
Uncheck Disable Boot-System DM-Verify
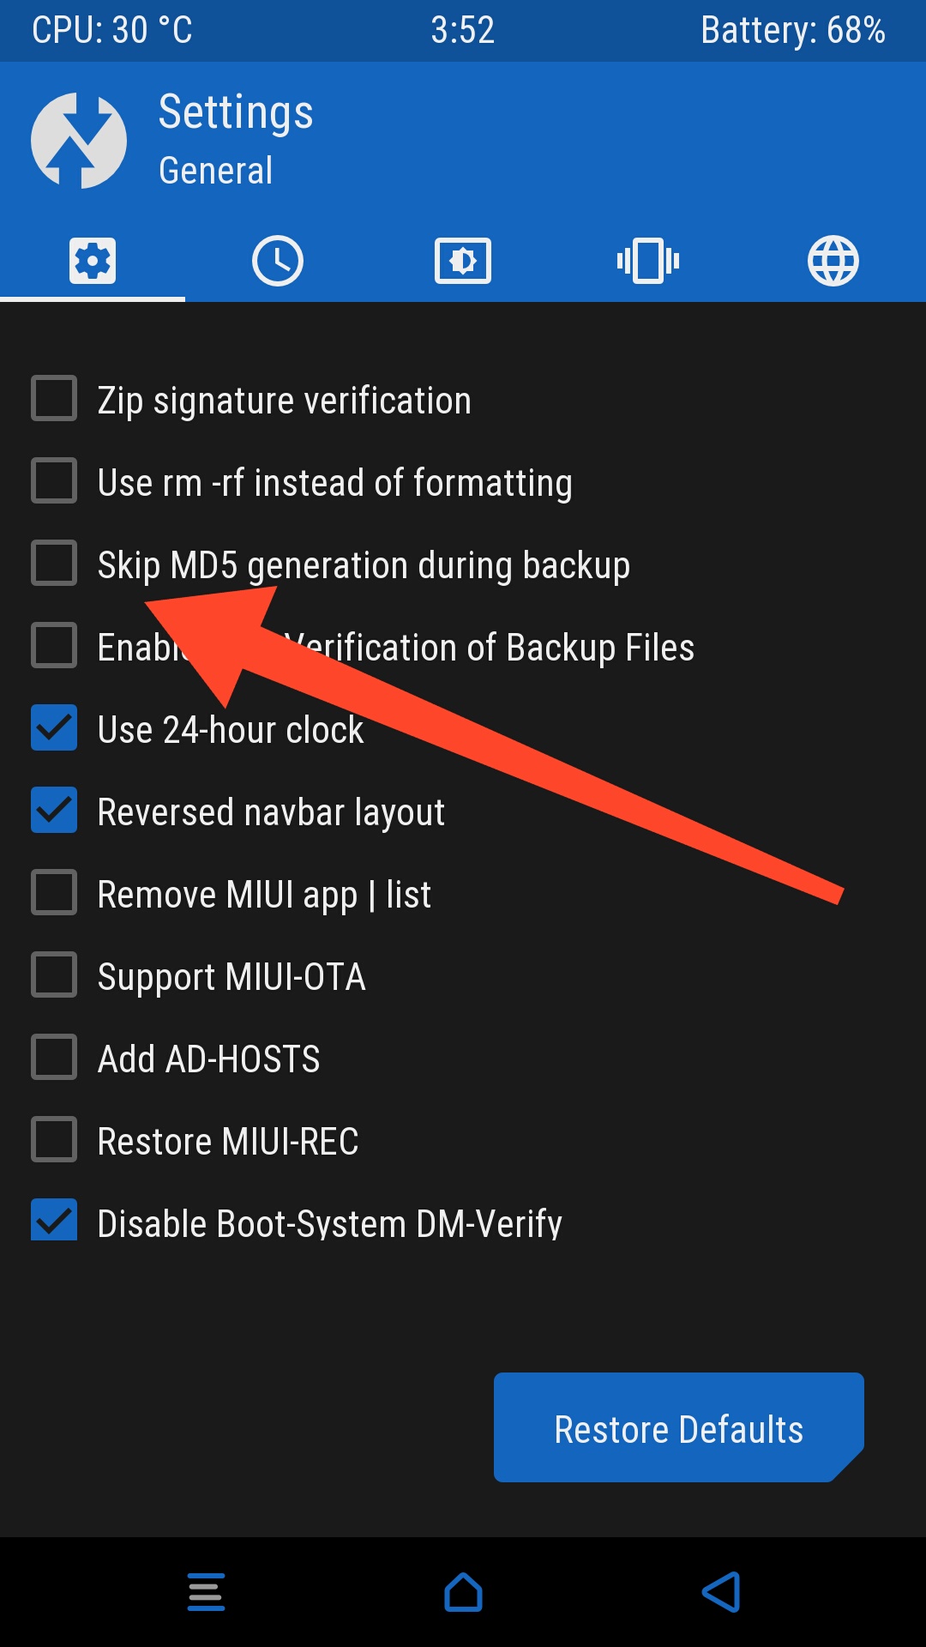pyautogui.click(x=54, y=1220)
